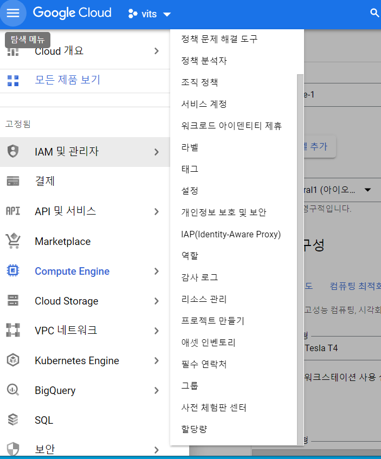Open 모든 제품 보기 link

click(x=68, y=80)
